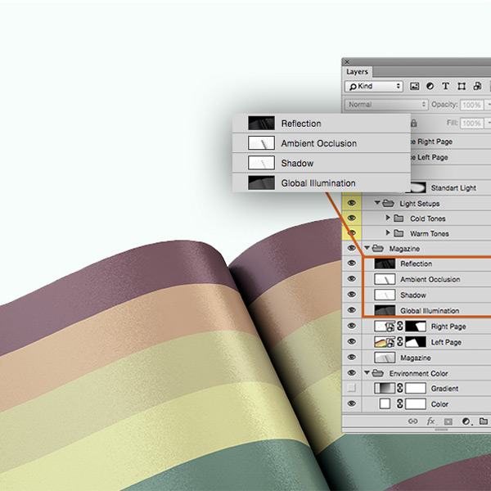Hide the Reflection layer in Layers panel
The height and width of the screenshot is (491, 491).
352,264
